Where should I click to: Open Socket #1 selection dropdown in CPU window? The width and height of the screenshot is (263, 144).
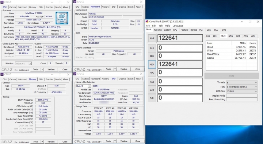coord(23,63)
